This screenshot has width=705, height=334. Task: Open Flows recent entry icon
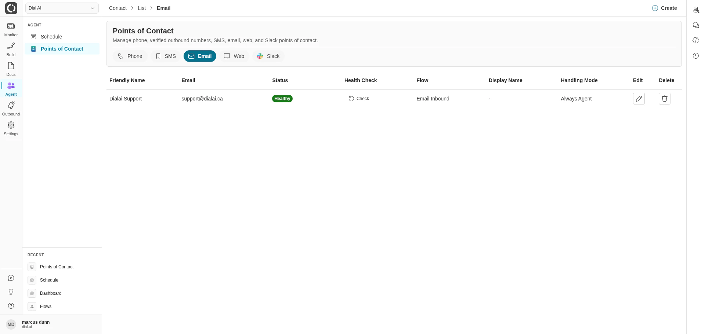tap(32, 307)
